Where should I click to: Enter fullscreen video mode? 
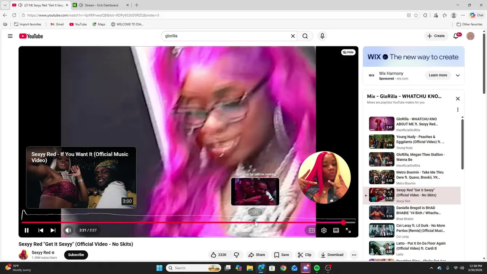[x=348, y=230]
